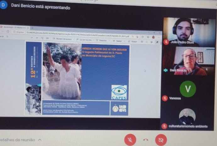Image resolution: width=217 pixels, height=146 pixels.
Task: Click João Pedro Otoni's muted mic icon
Action: [166, 42]
